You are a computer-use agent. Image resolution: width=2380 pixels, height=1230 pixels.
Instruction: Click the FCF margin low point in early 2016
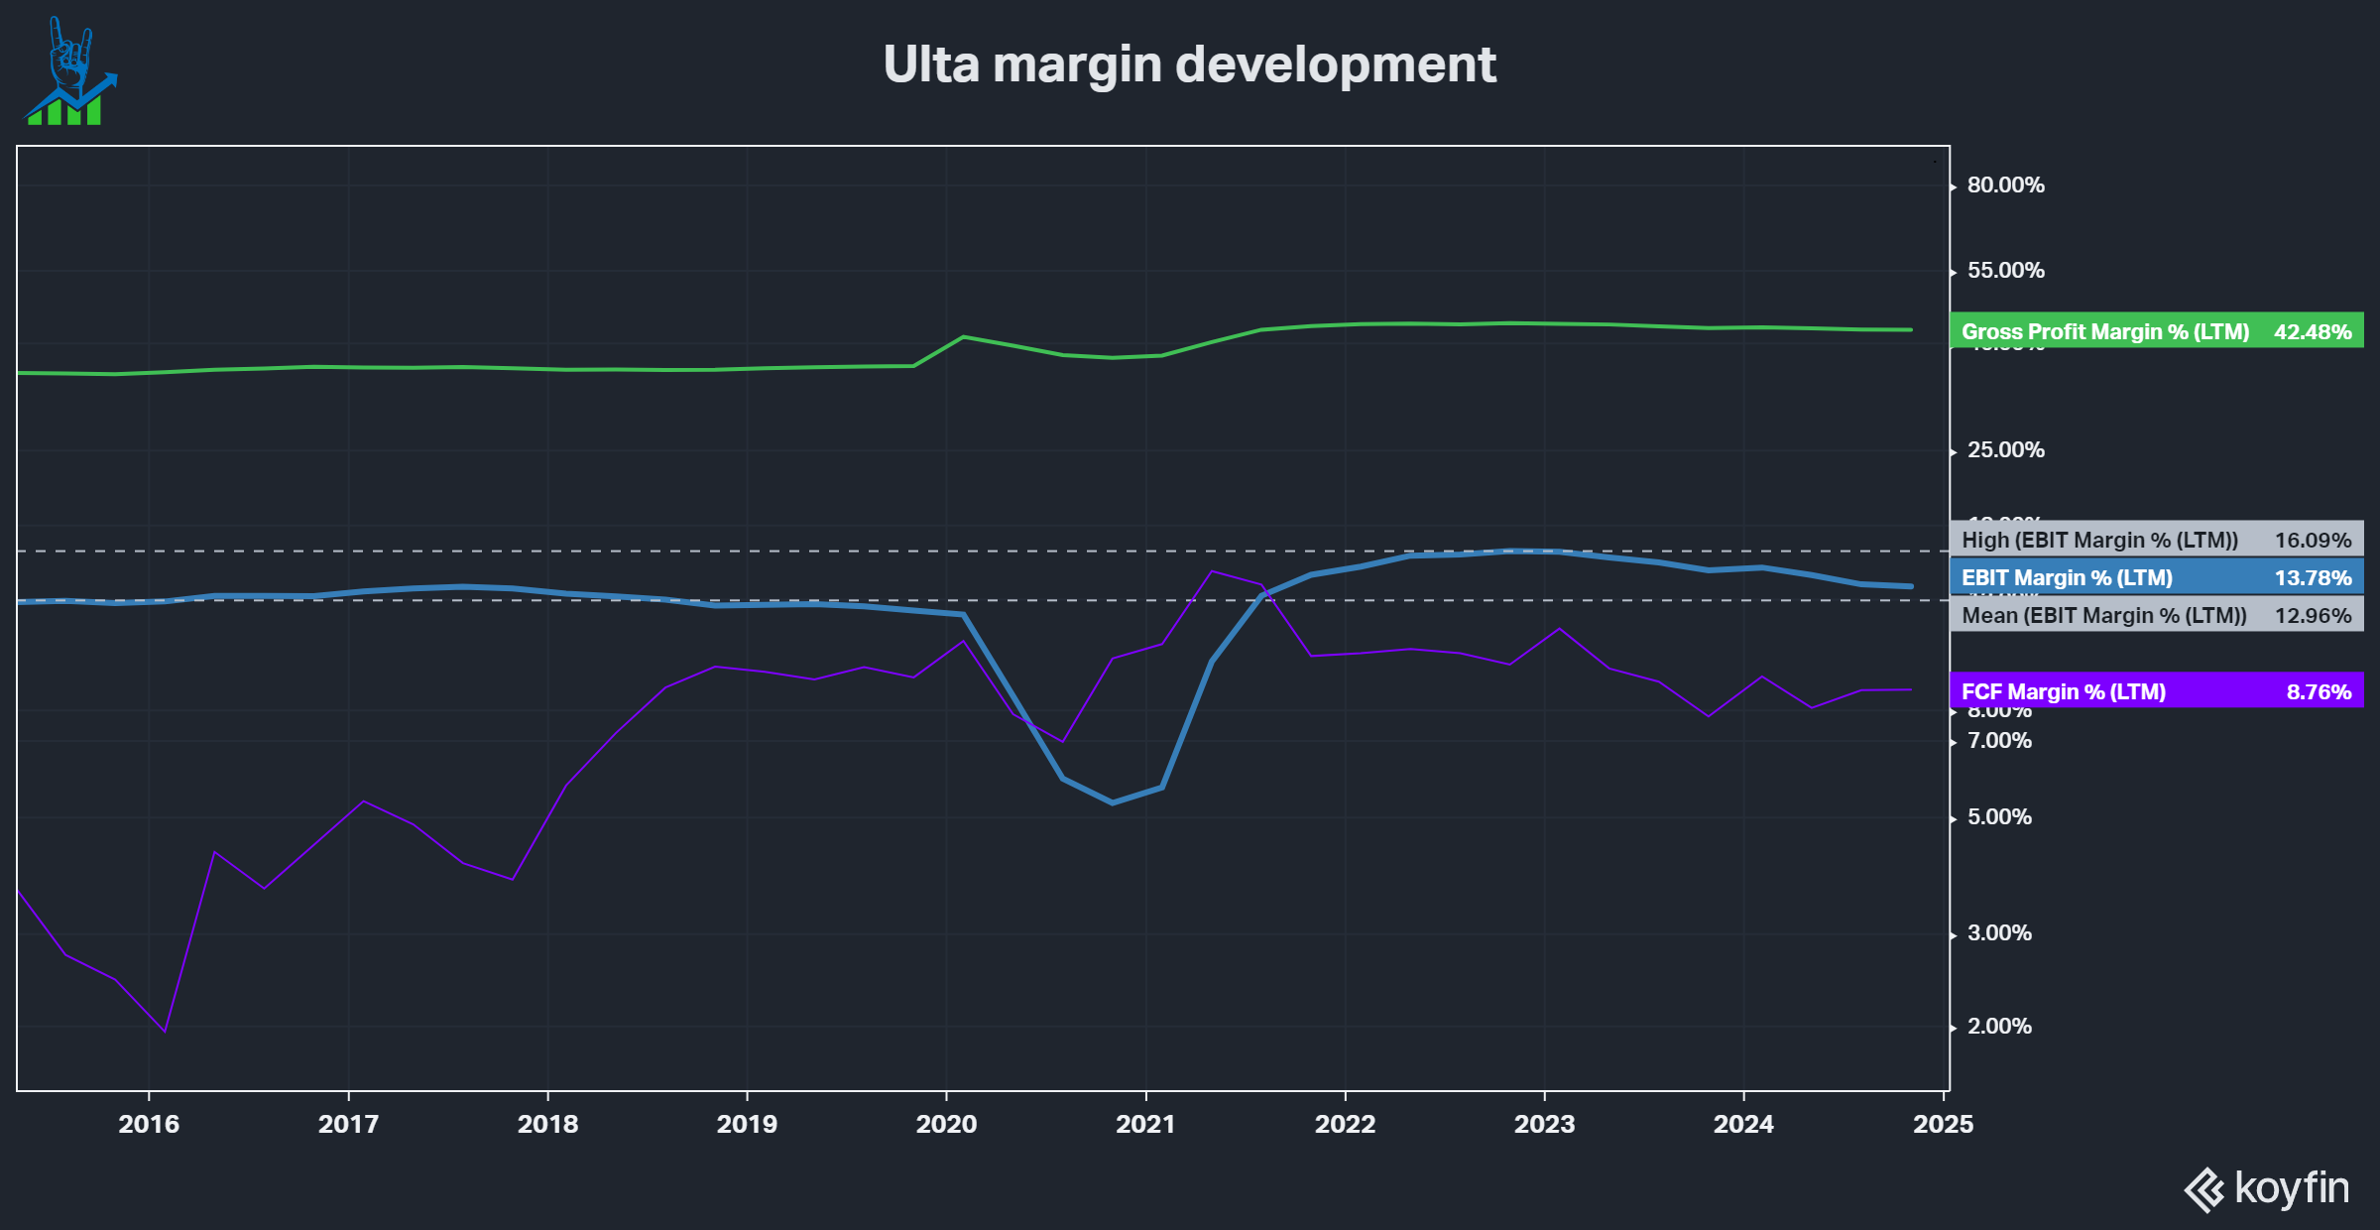pos(165,1031)
